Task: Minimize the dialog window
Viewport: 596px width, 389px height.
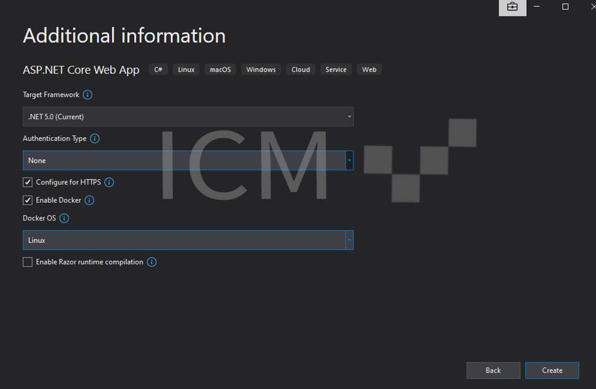Action: [x=537, y=7]
